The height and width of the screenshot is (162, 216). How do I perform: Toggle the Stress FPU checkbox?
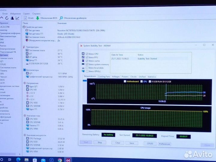pyautogui.click(x=87, y=57)
